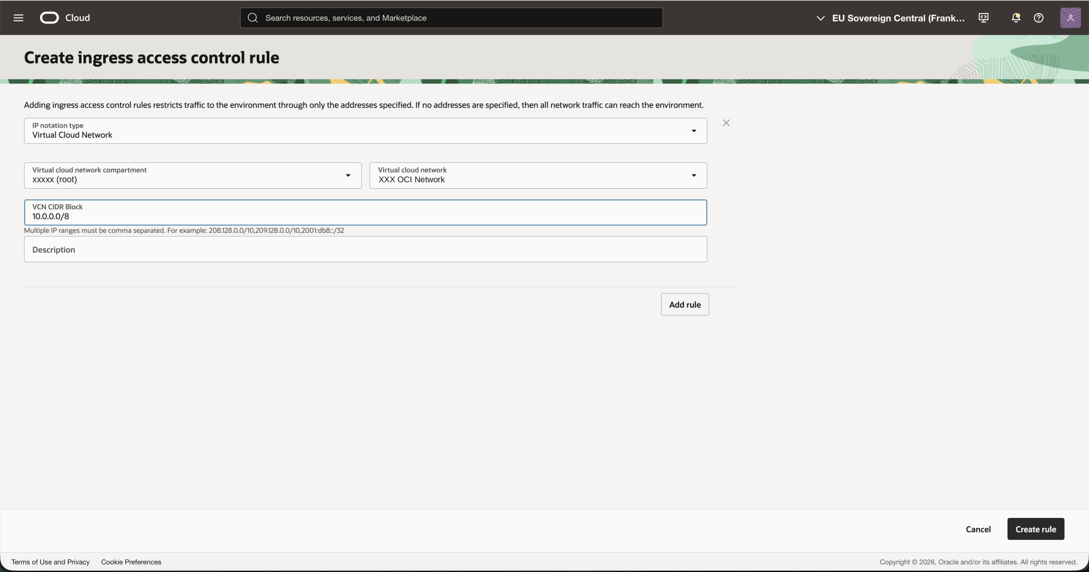Open the hamburger navigation menu
This screenshot has height=572, width=1089.
click(x=19, y=18)
